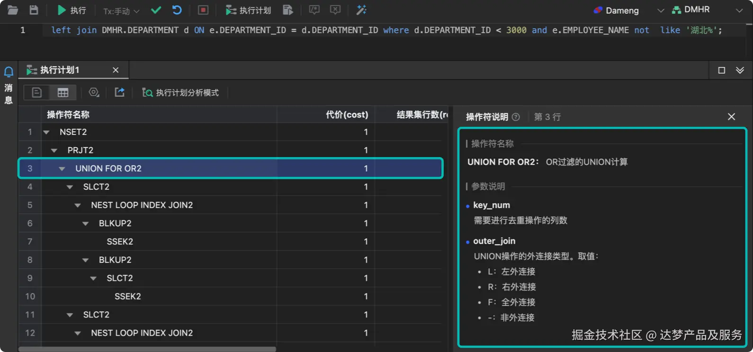753x352 pixels.
Task: Collapse NEST LOOP INDEX JOIN2 in row 5
Action: click(x=78, y=205)
